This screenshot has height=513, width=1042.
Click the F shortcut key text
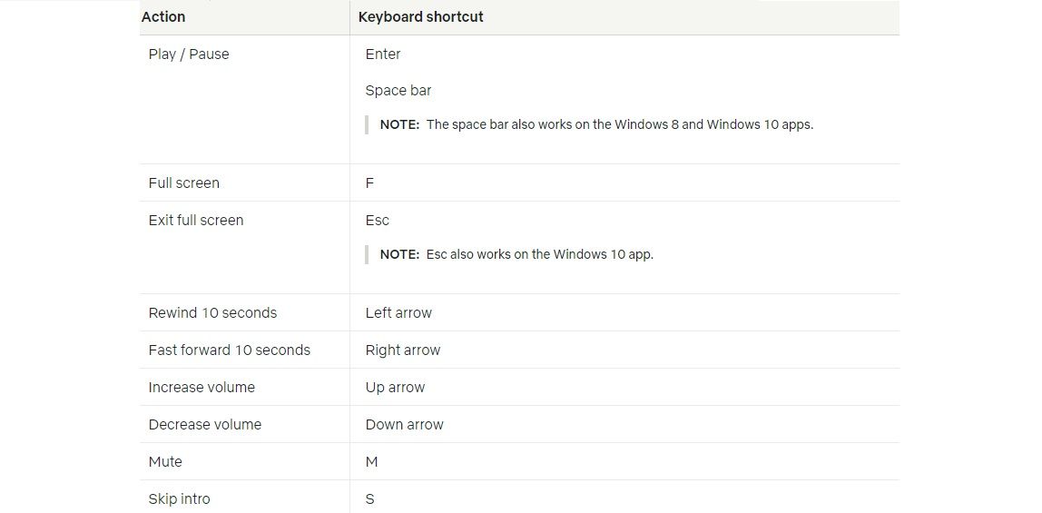click(x=369, y=183)
